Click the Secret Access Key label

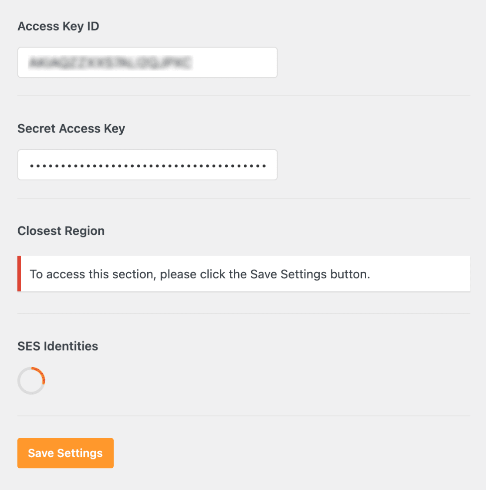71,129
